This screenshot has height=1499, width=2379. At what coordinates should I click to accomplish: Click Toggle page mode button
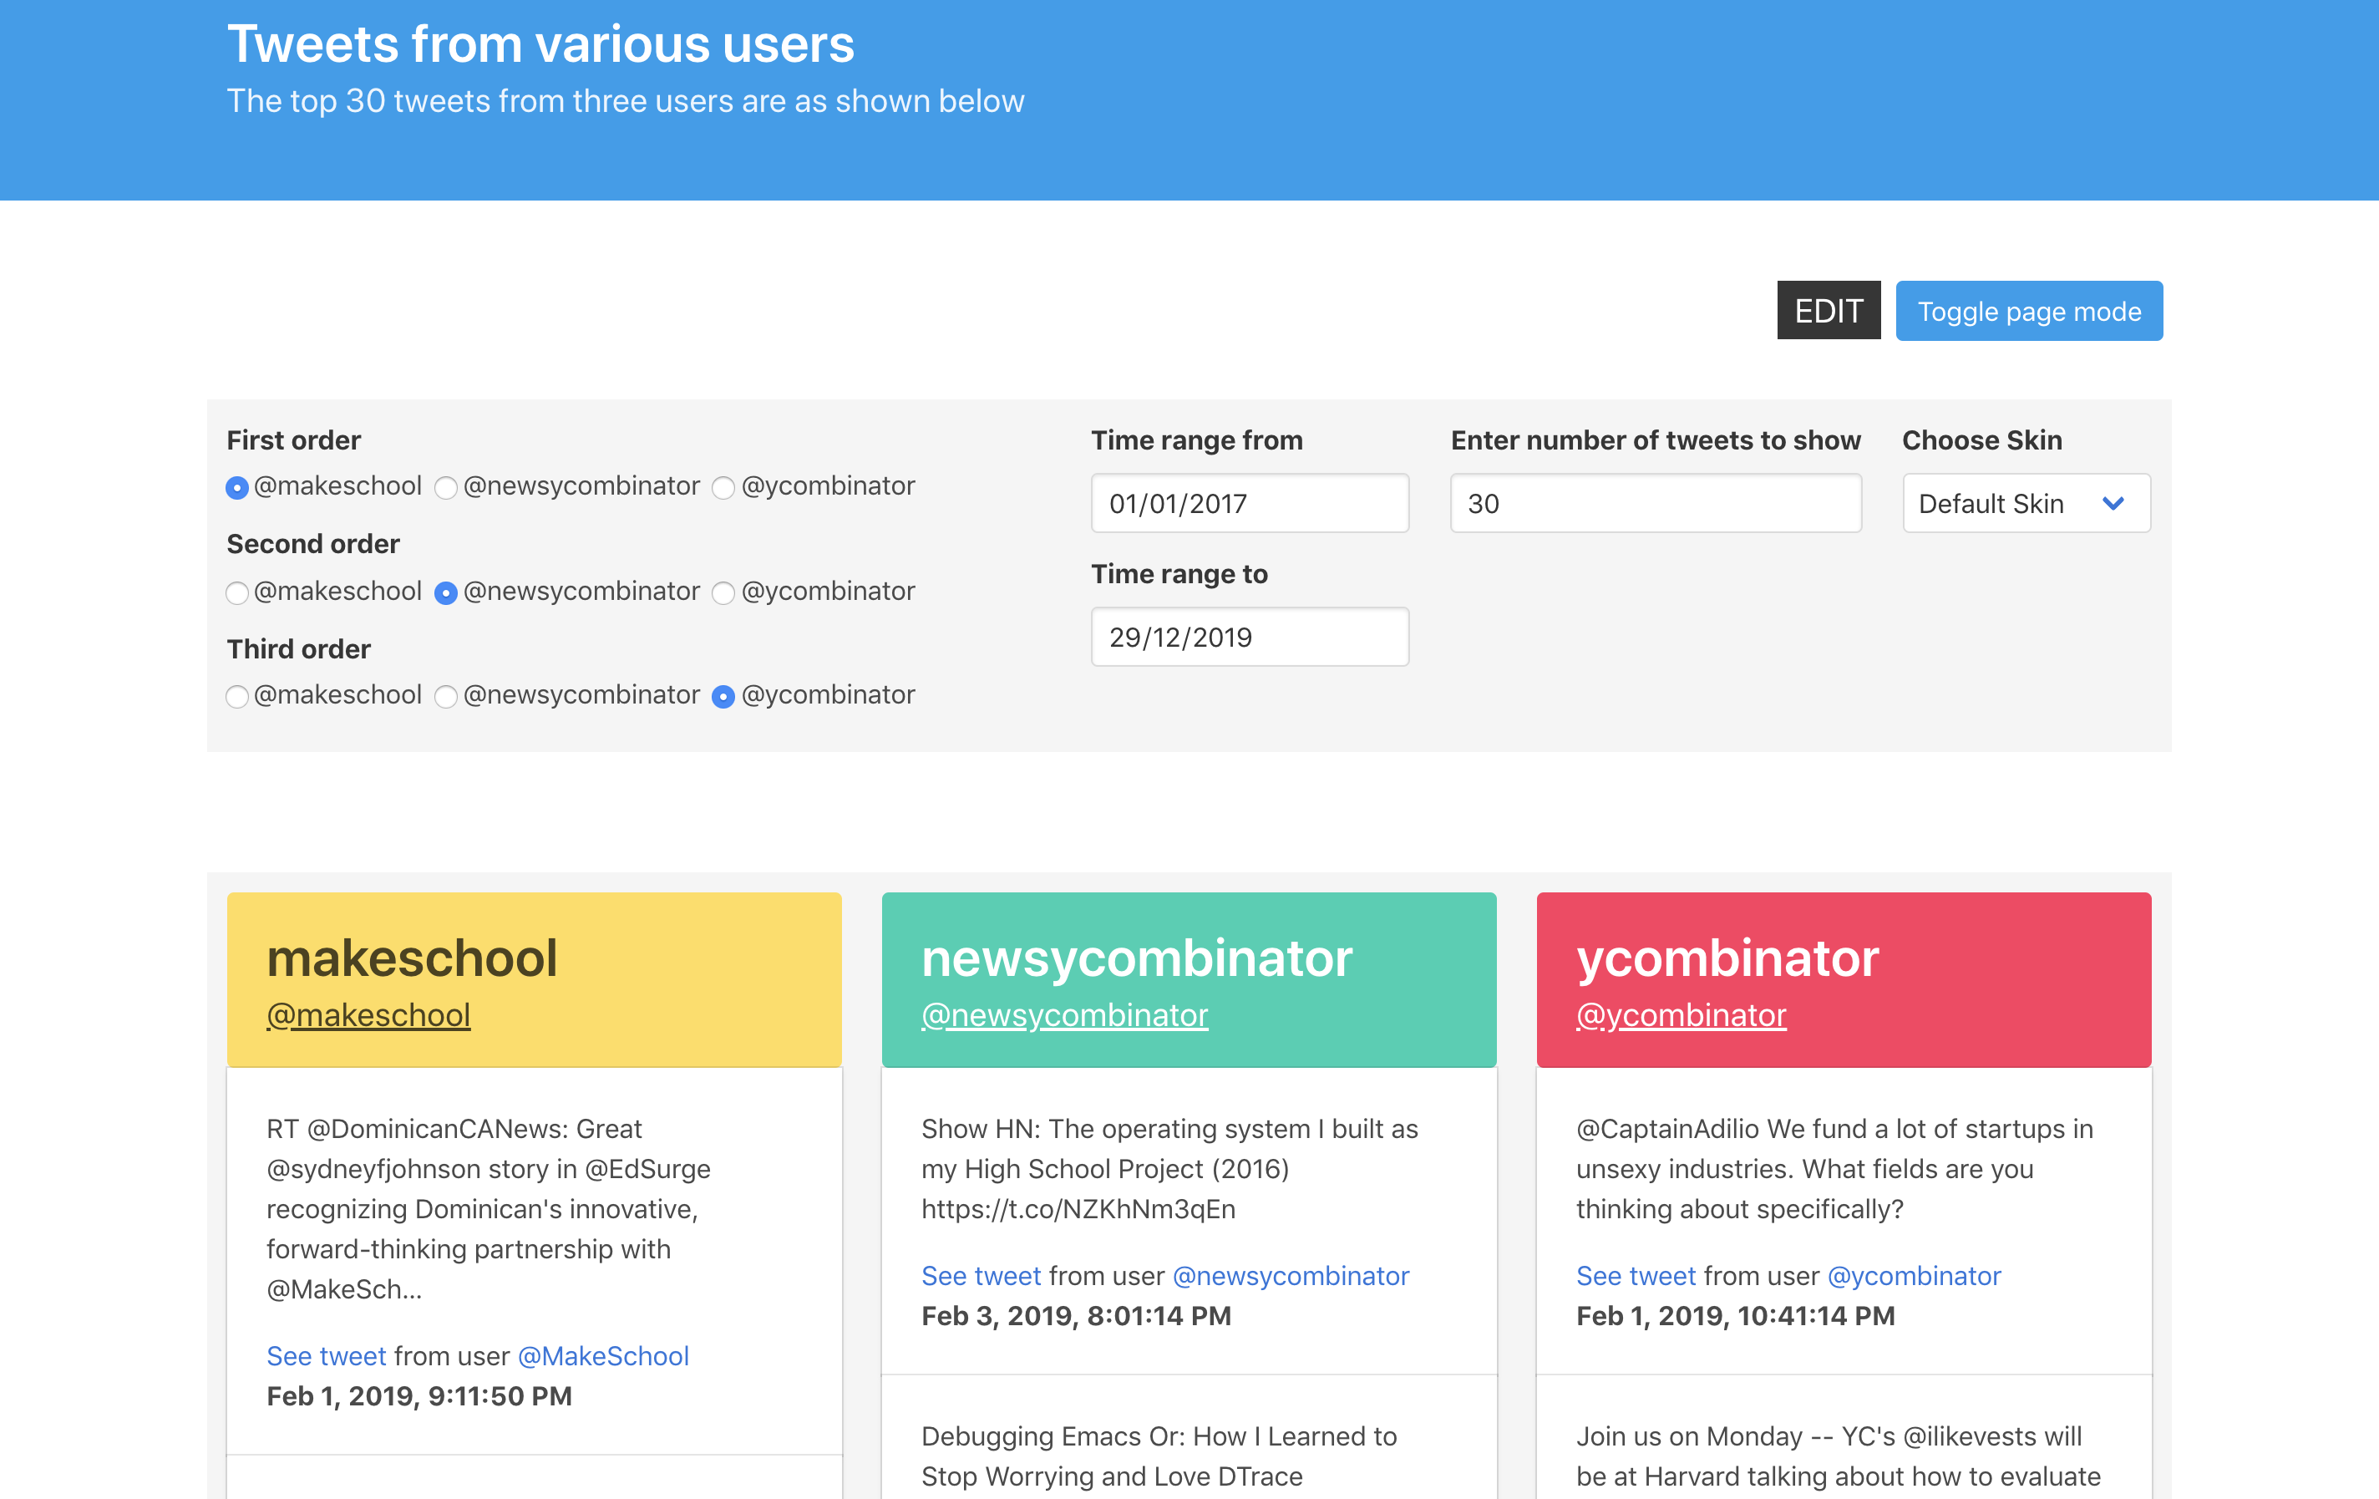[x=2028, y=312]
